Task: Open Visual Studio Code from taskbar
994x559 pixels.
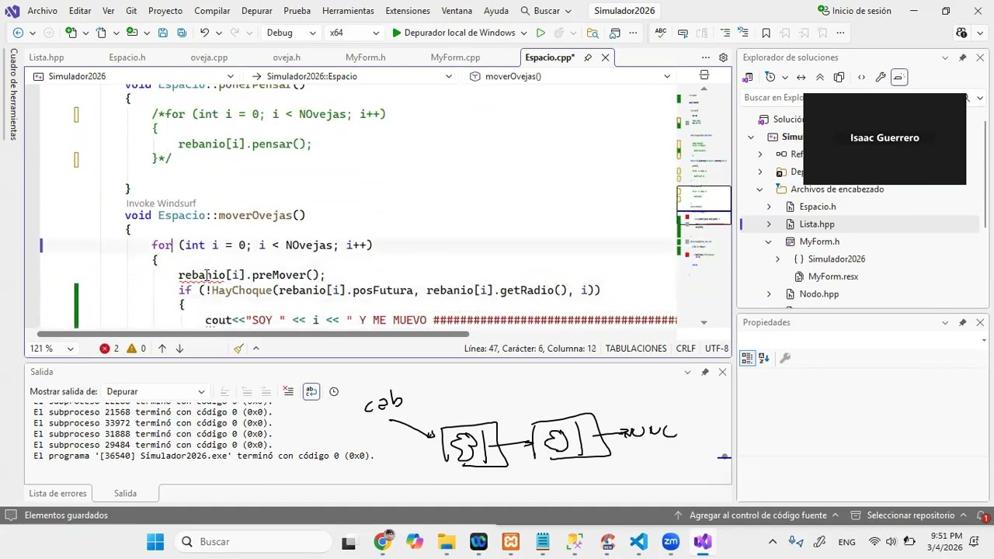Action: tap(638, 542)
